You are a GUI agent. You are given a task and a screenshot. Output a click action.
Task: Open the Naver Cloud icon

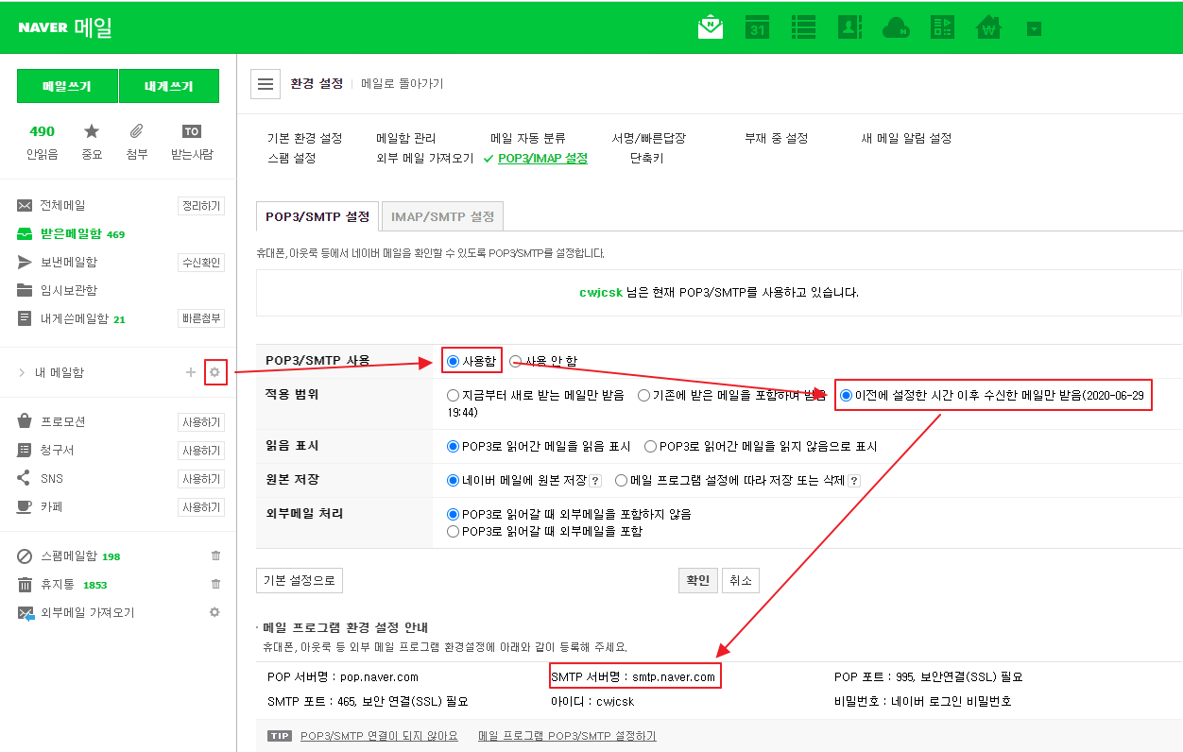coord(896,27)
